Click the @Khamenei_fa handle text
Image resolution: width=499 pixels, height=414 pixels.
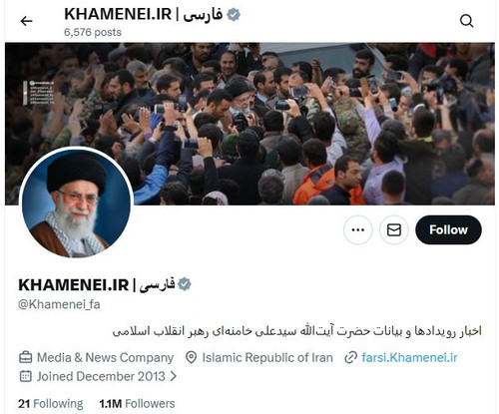click(59, 304)
